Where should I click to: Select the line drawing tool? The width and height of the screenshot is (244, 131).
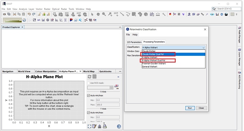pyautogui.click(x=122, y=14)
